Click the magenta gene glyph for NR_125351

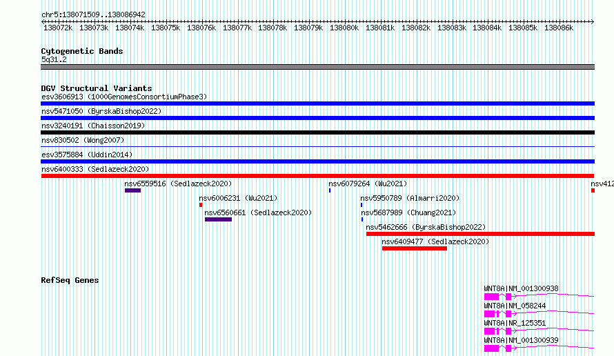pyautogui.click(x=539, y=331)
